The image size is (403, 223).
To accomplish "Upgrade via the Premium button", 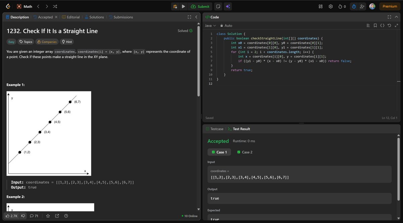I will click(x=389, y=6).
